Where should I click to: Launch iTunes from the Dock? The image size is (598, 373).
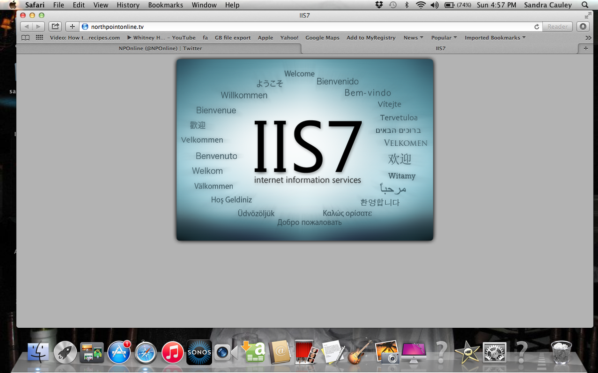pyautogui.click(x=173, y=353)
